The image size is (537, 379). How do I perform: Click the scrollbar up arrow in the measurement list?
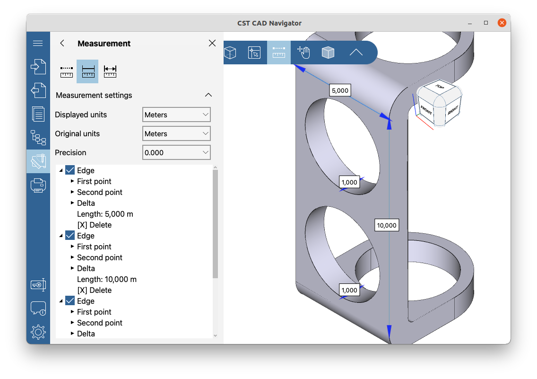coord(215,167)
